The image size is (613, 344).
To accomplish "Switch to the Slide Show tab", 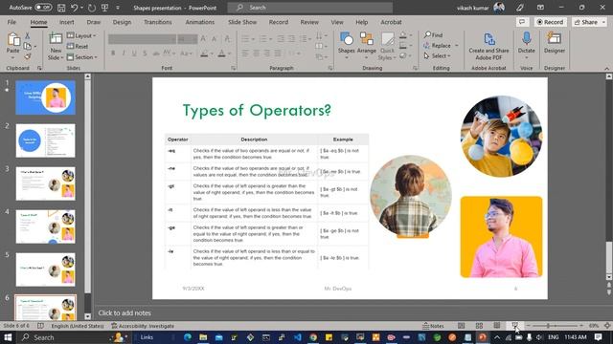I will (x=242, y=22).
